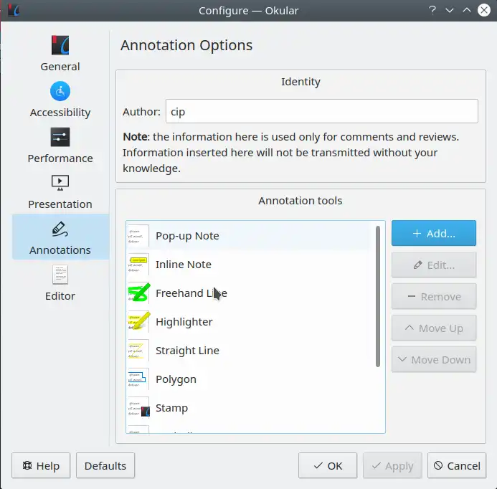Open the Accessibility page icon
Image resolution: width=497 pixels, height=489 pixels.
point(60,91)
